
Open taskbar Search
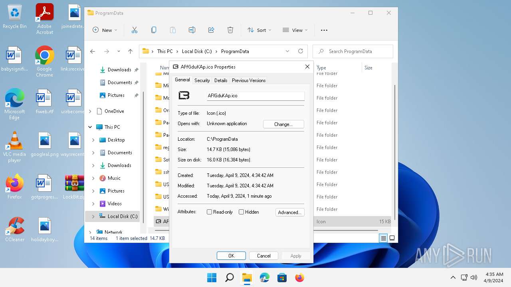point(230,277)
